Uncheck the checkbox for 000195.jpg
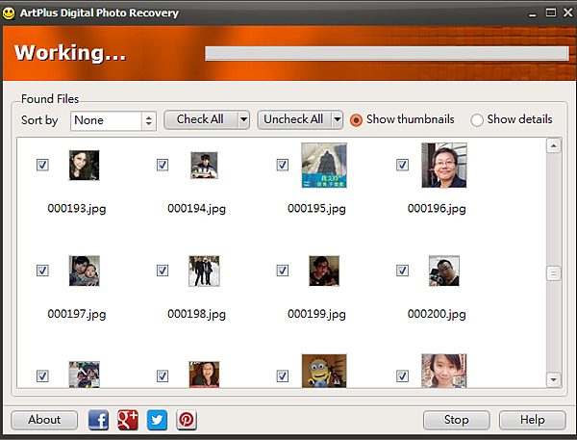 [x=282, y=165]
